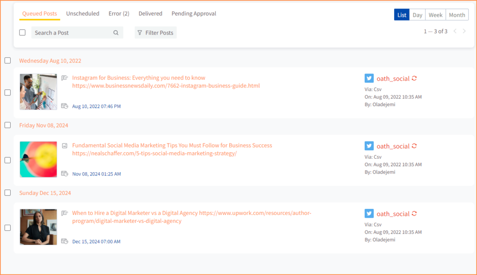The image size is (477, 275).
Task: Check the Sunday Dec 15, 2024 date checkbox
Action: point(7,193)
